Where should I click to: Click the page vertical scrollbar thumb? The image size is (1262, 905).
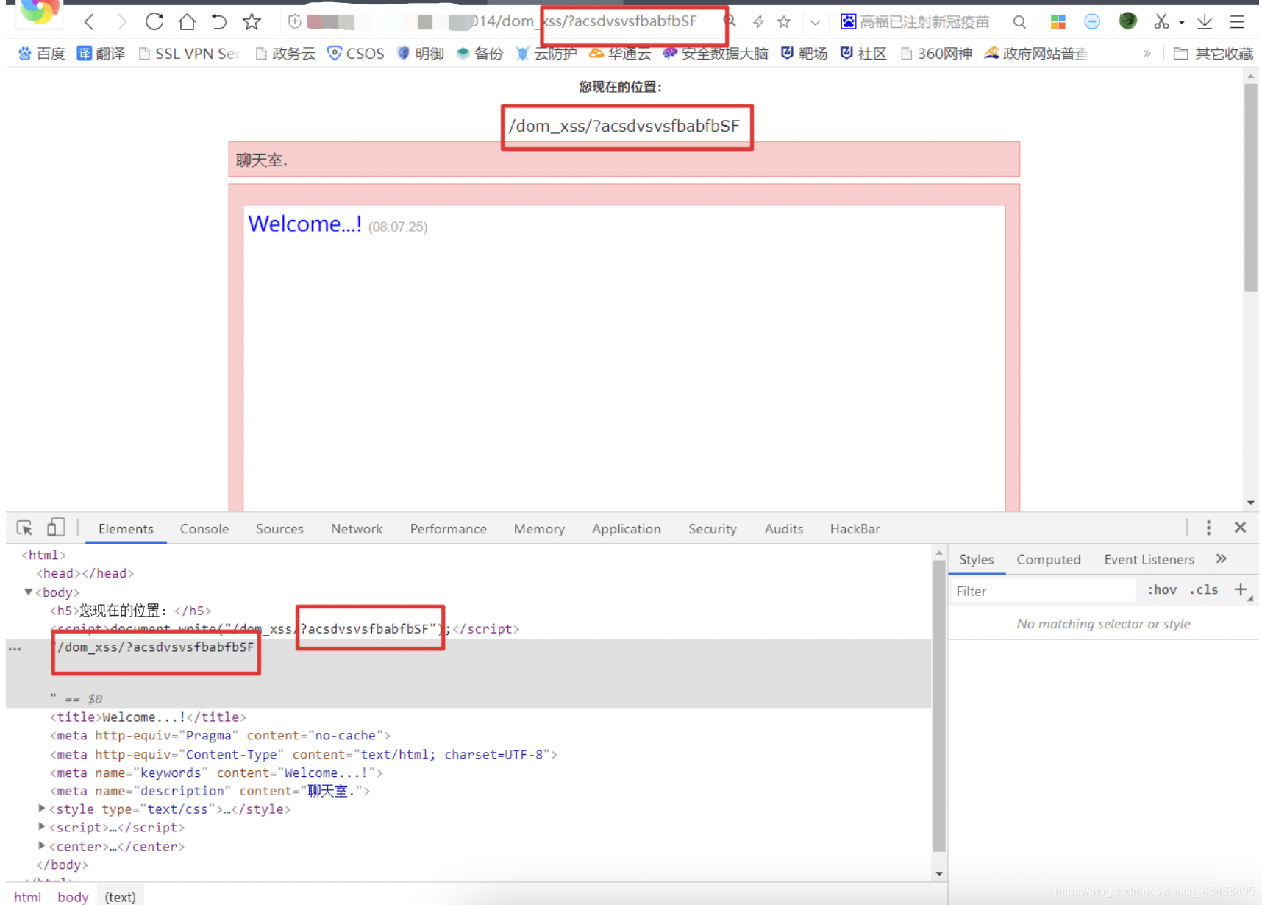(1251, 188)
